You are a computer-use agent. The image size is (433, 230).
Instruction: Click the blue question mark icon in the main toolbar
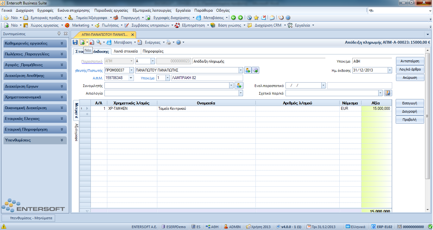point(288,18)
